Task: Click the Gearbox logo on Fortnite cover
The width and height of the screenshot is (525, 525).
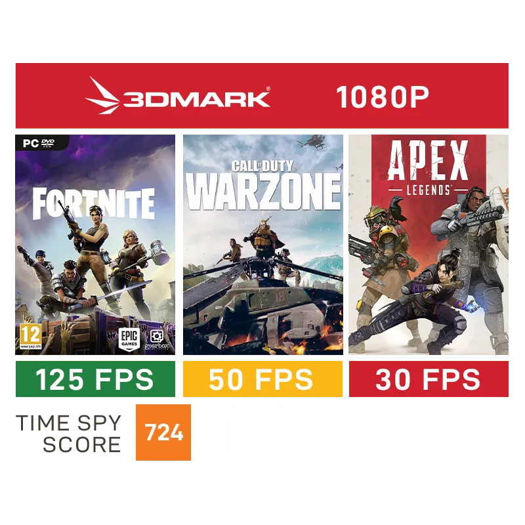Action: [157, 340]
